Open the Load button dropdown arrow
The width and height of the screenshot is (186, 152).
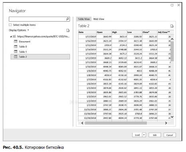[144, 135]
